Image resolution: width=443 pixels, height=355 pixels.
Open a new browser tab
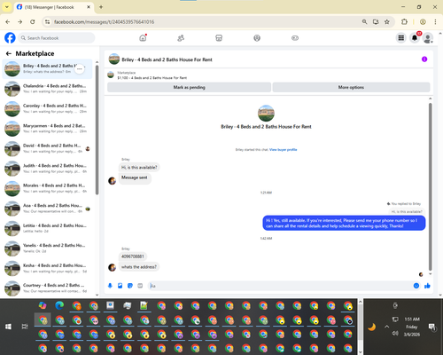pyautogui.click(x=101, y=7)
